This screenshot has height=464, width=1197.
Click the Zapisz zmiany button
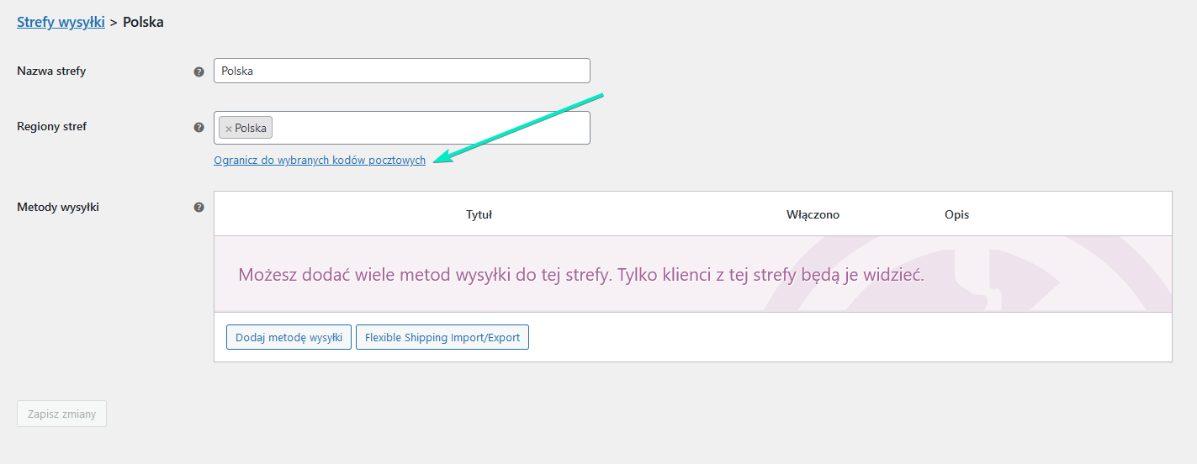[x=61, y=414]
